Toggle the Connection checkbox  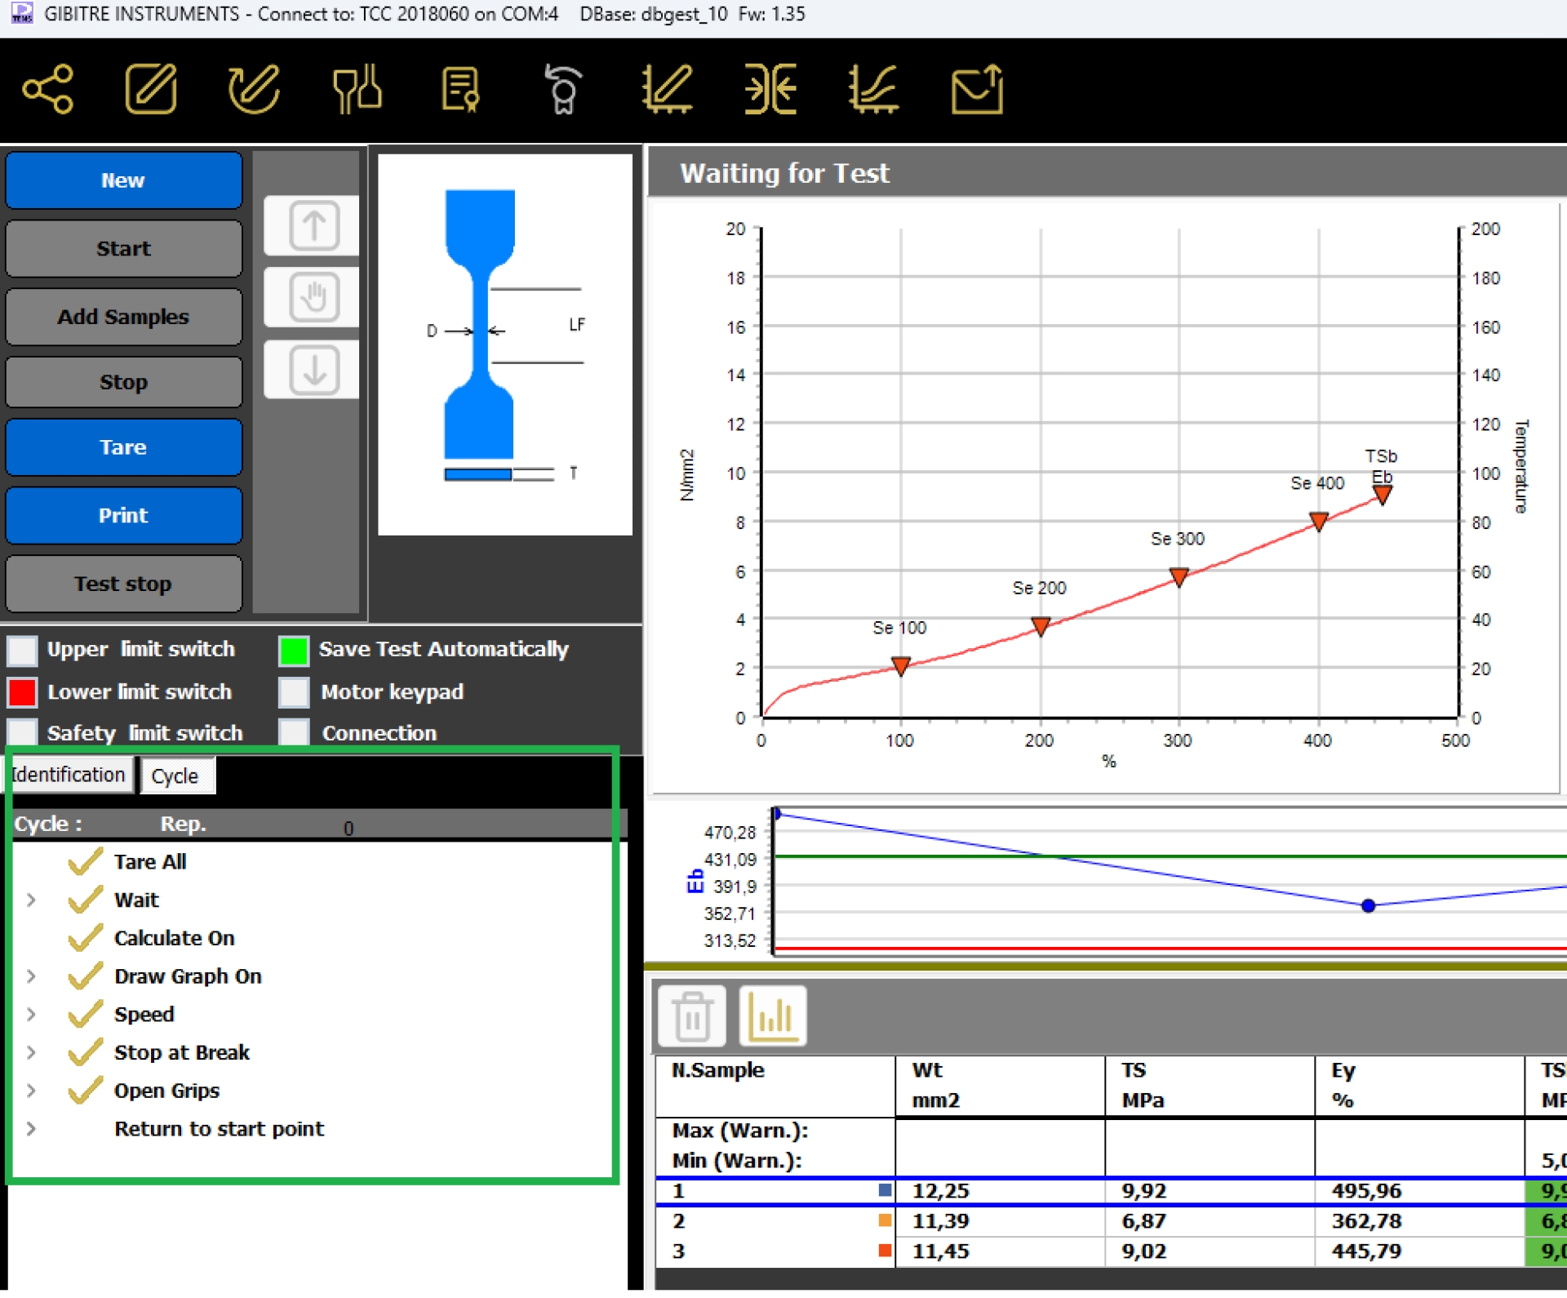tap(294, 732)
